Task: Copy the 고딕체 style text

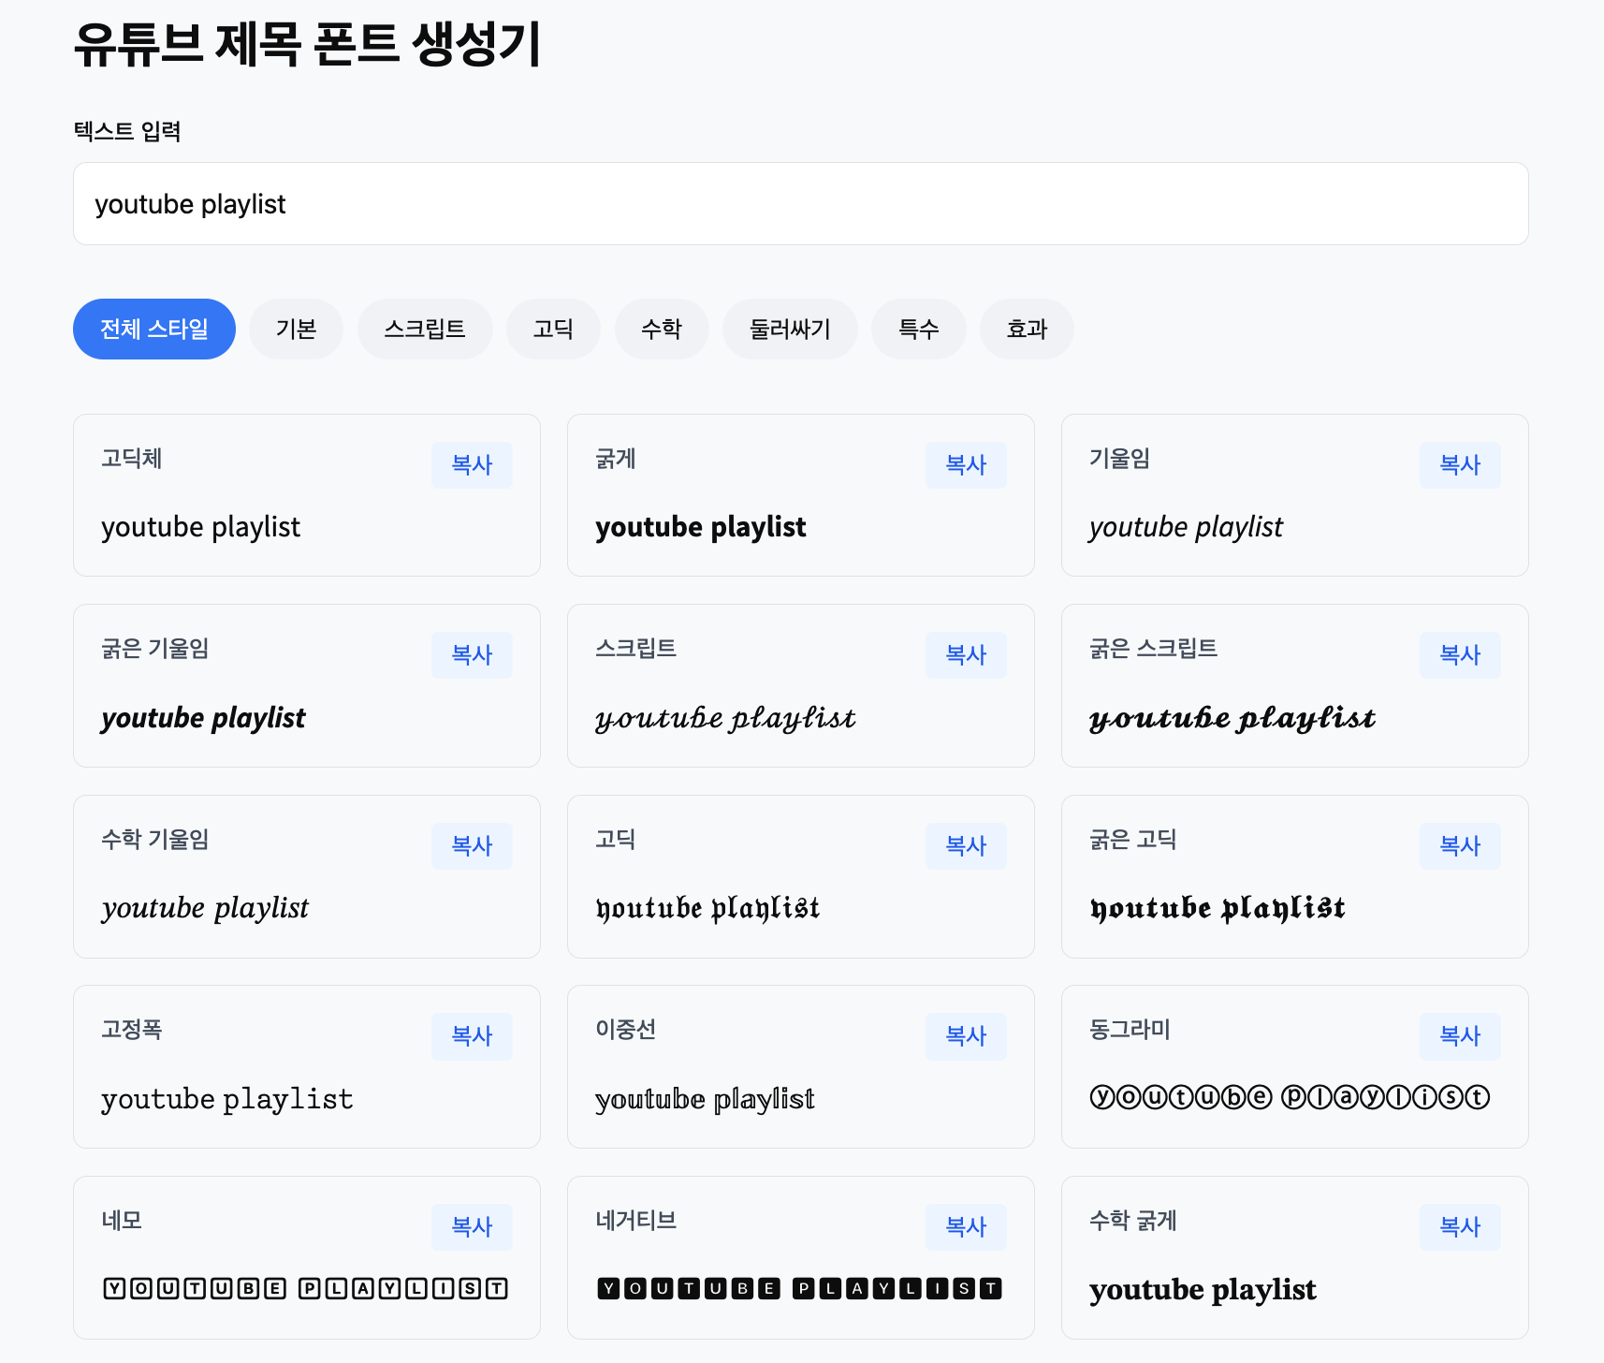Action: tap(472, 464)
